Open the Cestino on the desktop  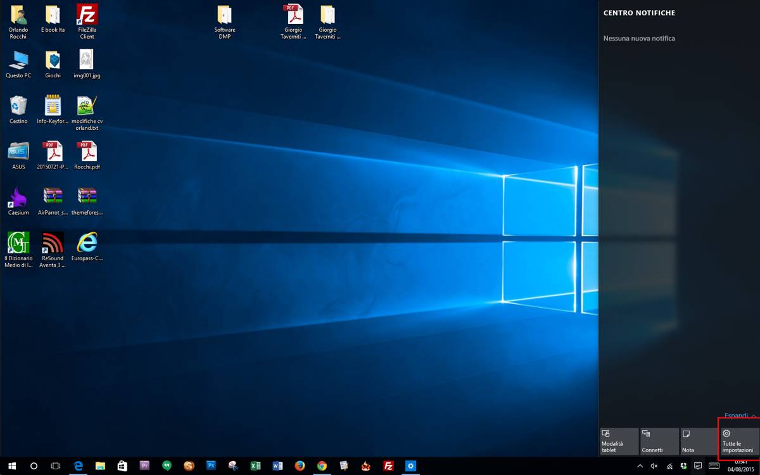(x=18, y=108)
